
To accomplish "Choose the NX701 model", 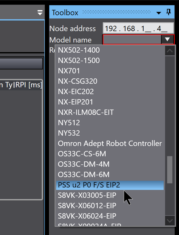I will click(x=110, y=71).
